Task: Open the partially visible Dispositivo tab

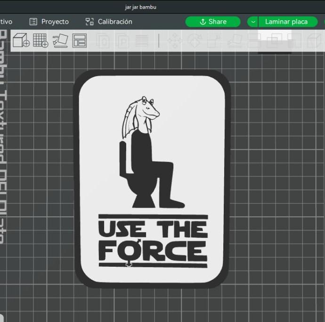Action: [x=6, y=22]
